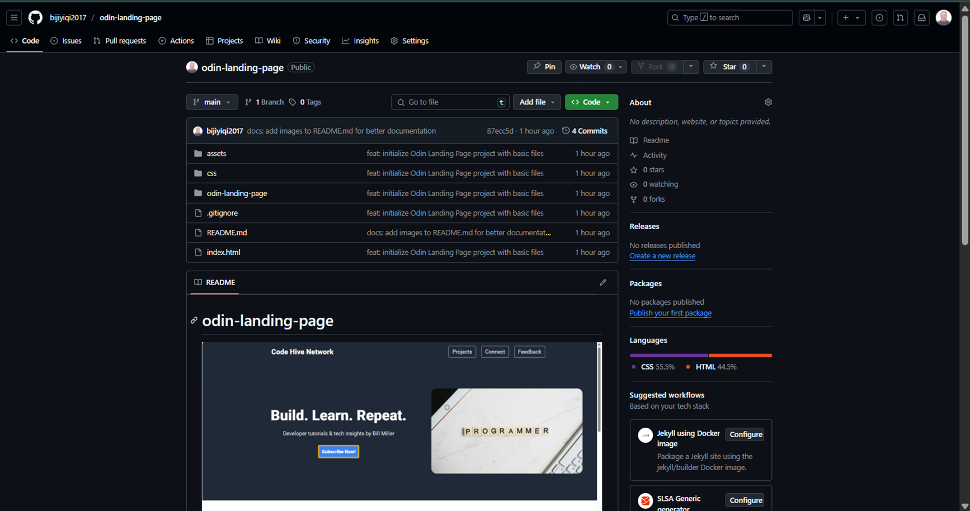Screen dimensions: 970x511
Task: Open the assets folder
Action: click(x=216, y=153)
